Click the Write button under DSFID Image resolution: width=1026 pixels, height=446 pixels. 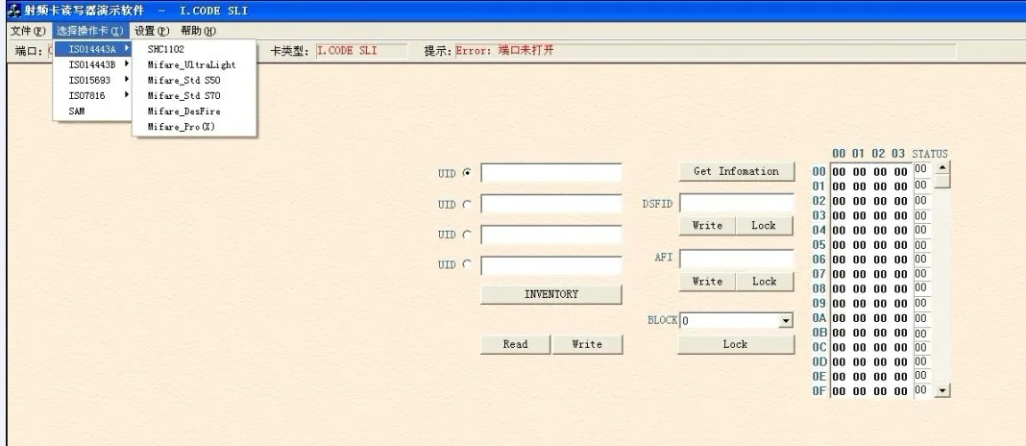tap(707, 225)
